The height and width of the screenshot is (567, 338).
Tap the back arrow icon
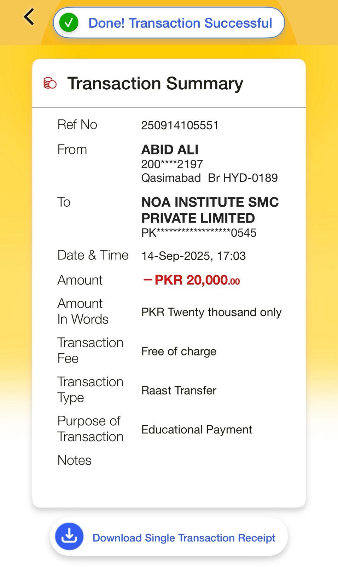(x=29, y=17)
